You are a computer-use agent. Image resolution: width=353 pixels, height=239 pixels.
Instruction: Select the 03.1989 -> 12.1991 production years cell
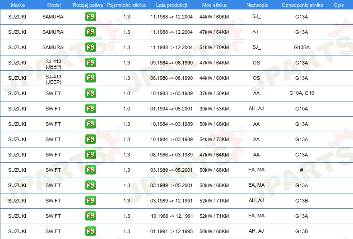tap(172, 201)
